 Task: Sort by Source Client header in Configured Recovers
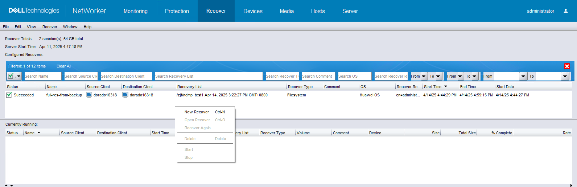point(103,87)
